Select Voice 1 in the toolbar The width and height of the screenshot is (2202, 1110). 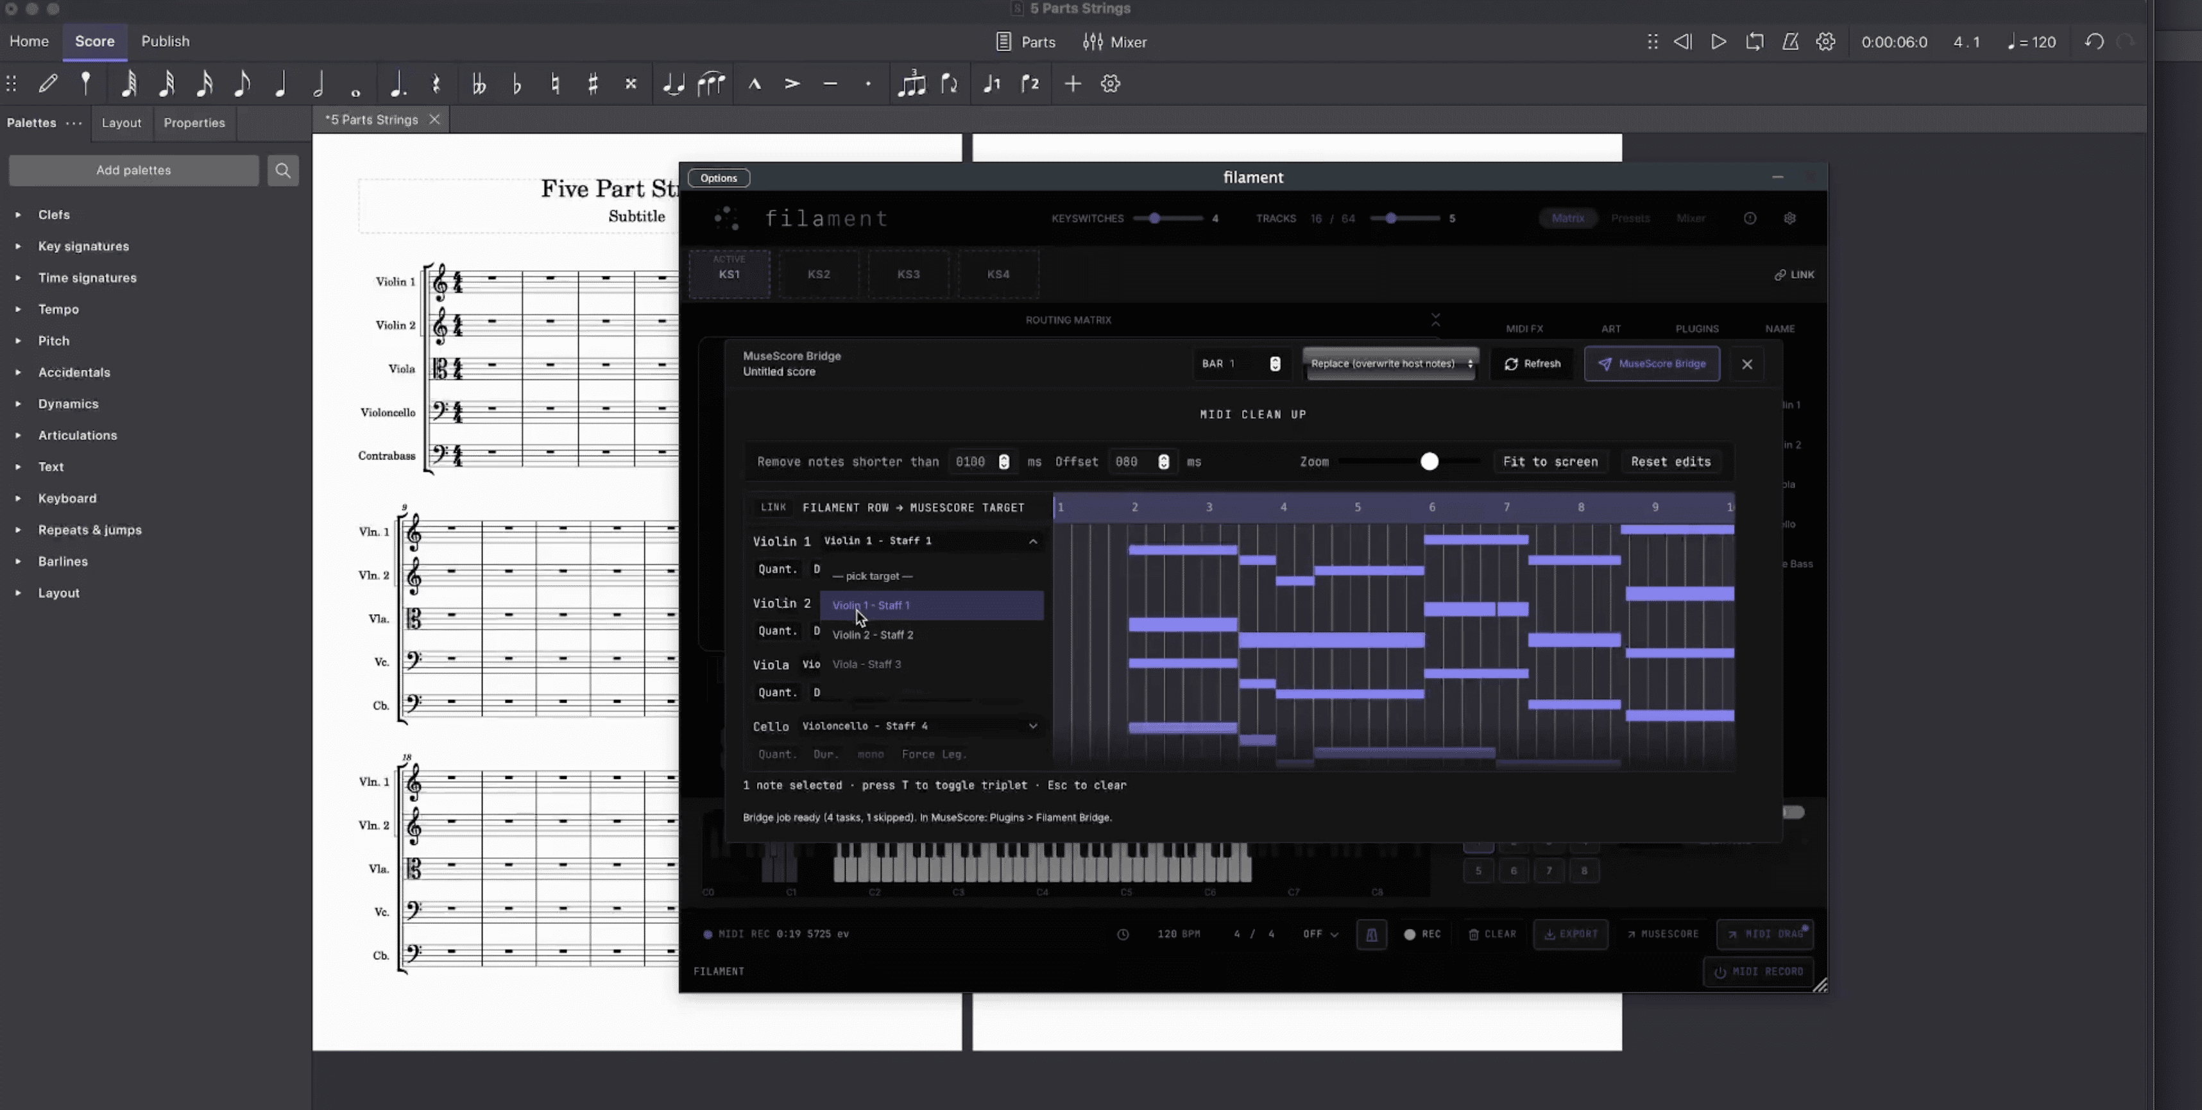[991, 84]
